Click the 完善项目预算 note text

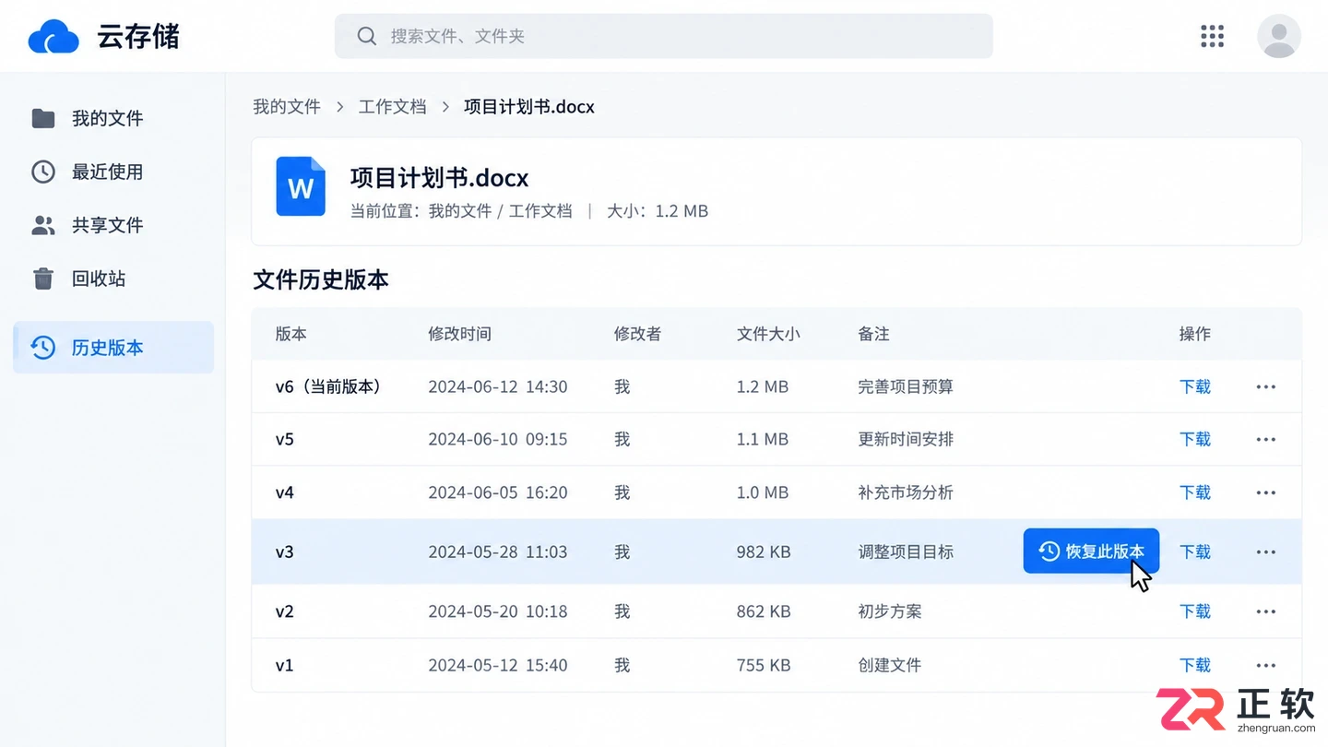click(x=906, y=387)
